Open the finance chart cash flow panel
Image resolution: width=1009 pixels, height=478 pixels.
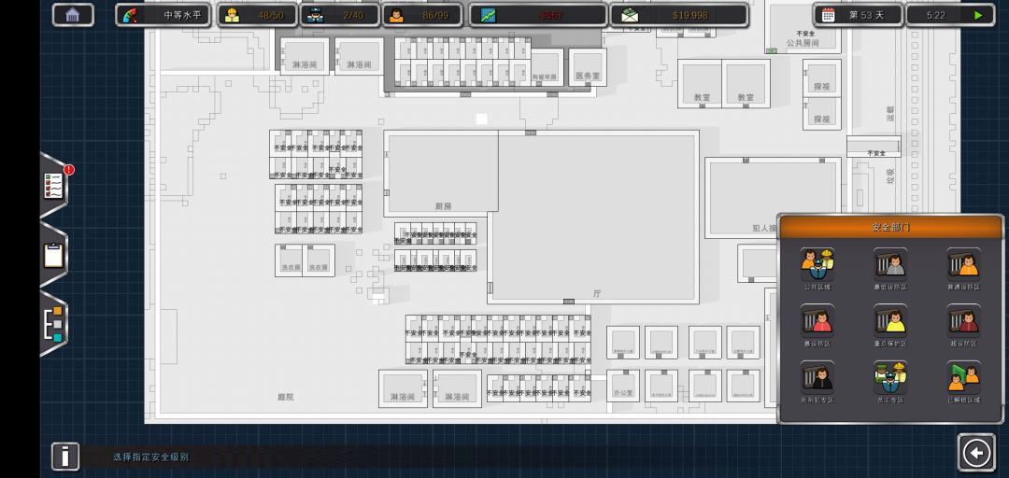coord(538,15)
